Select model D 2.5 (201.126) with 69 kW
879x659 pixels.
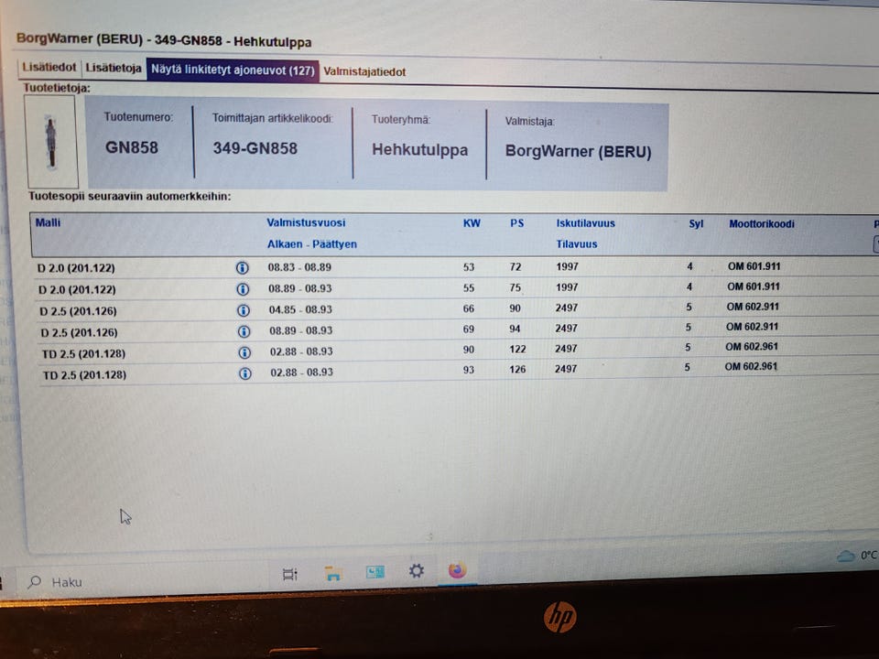79,332
